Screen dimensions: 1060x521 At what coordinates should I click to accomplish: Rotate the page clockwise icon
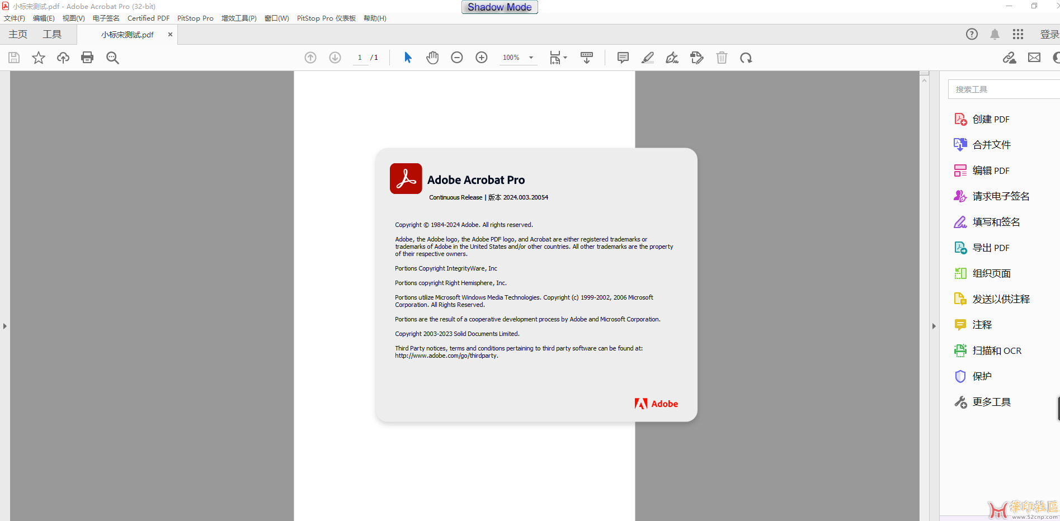(746, 58)
